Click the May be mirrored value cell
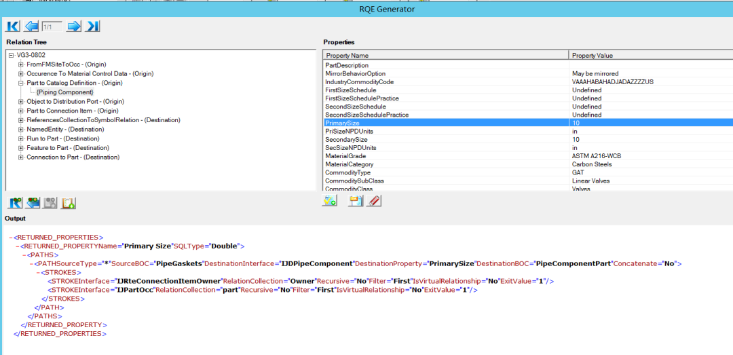Screen dimensions: 733x355 (x=651, y=74)
